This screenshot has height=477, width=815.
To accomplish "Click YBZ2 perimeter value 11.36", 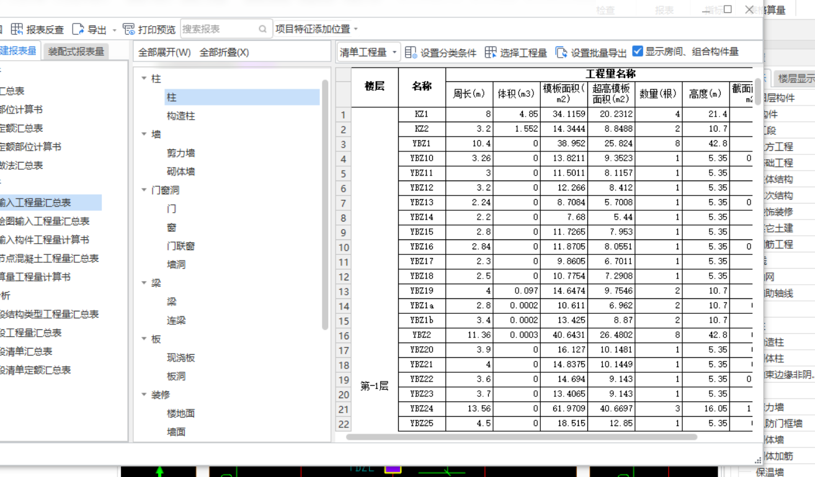I will click(x=469, y=335).
